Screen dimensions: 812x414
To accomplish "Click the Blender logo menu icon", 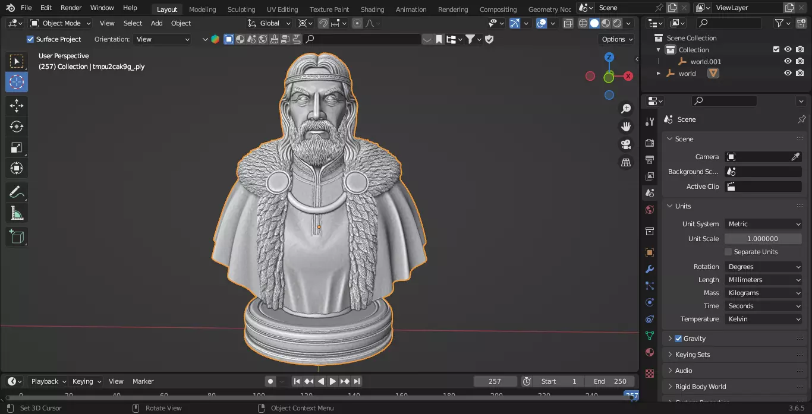I will (x=11, y=8).
